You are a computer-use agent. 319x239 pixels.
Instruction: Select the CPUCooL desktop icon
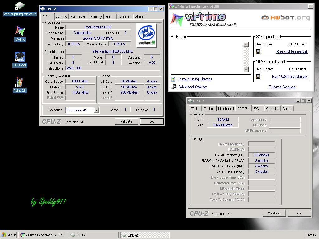point(20,57)
